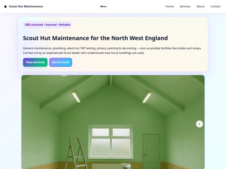Navigate to the About page link

tap(200, 6)
